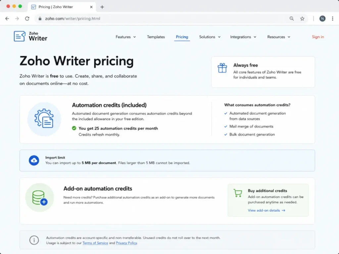This screenshot has height=254, width=339.
Task: Click the Mail merge of documents text
Action: click(251, 127)
